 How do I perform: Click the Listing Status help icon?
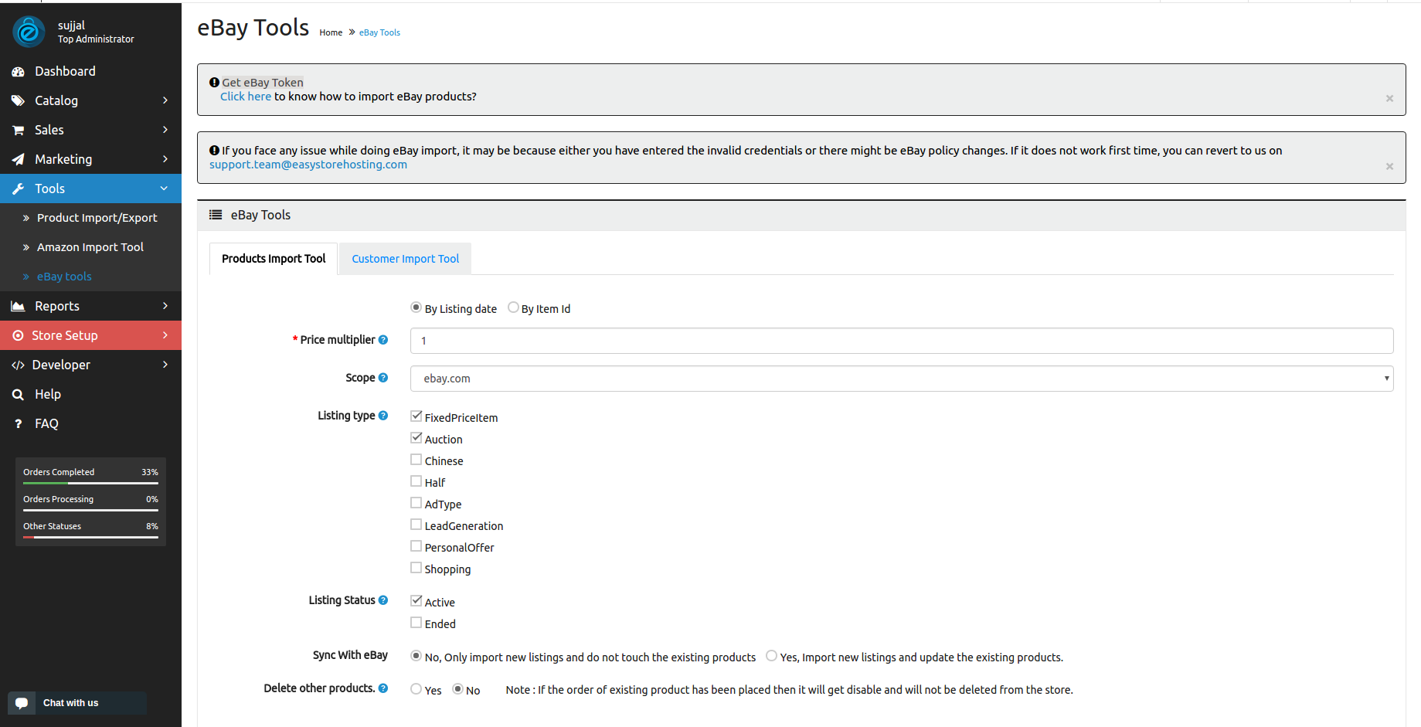click(x=383, y=600)
